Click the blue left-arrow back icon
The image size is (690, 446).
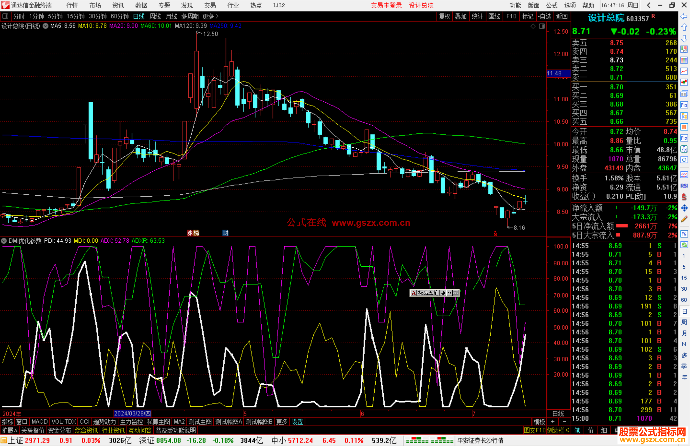(684, 16)
